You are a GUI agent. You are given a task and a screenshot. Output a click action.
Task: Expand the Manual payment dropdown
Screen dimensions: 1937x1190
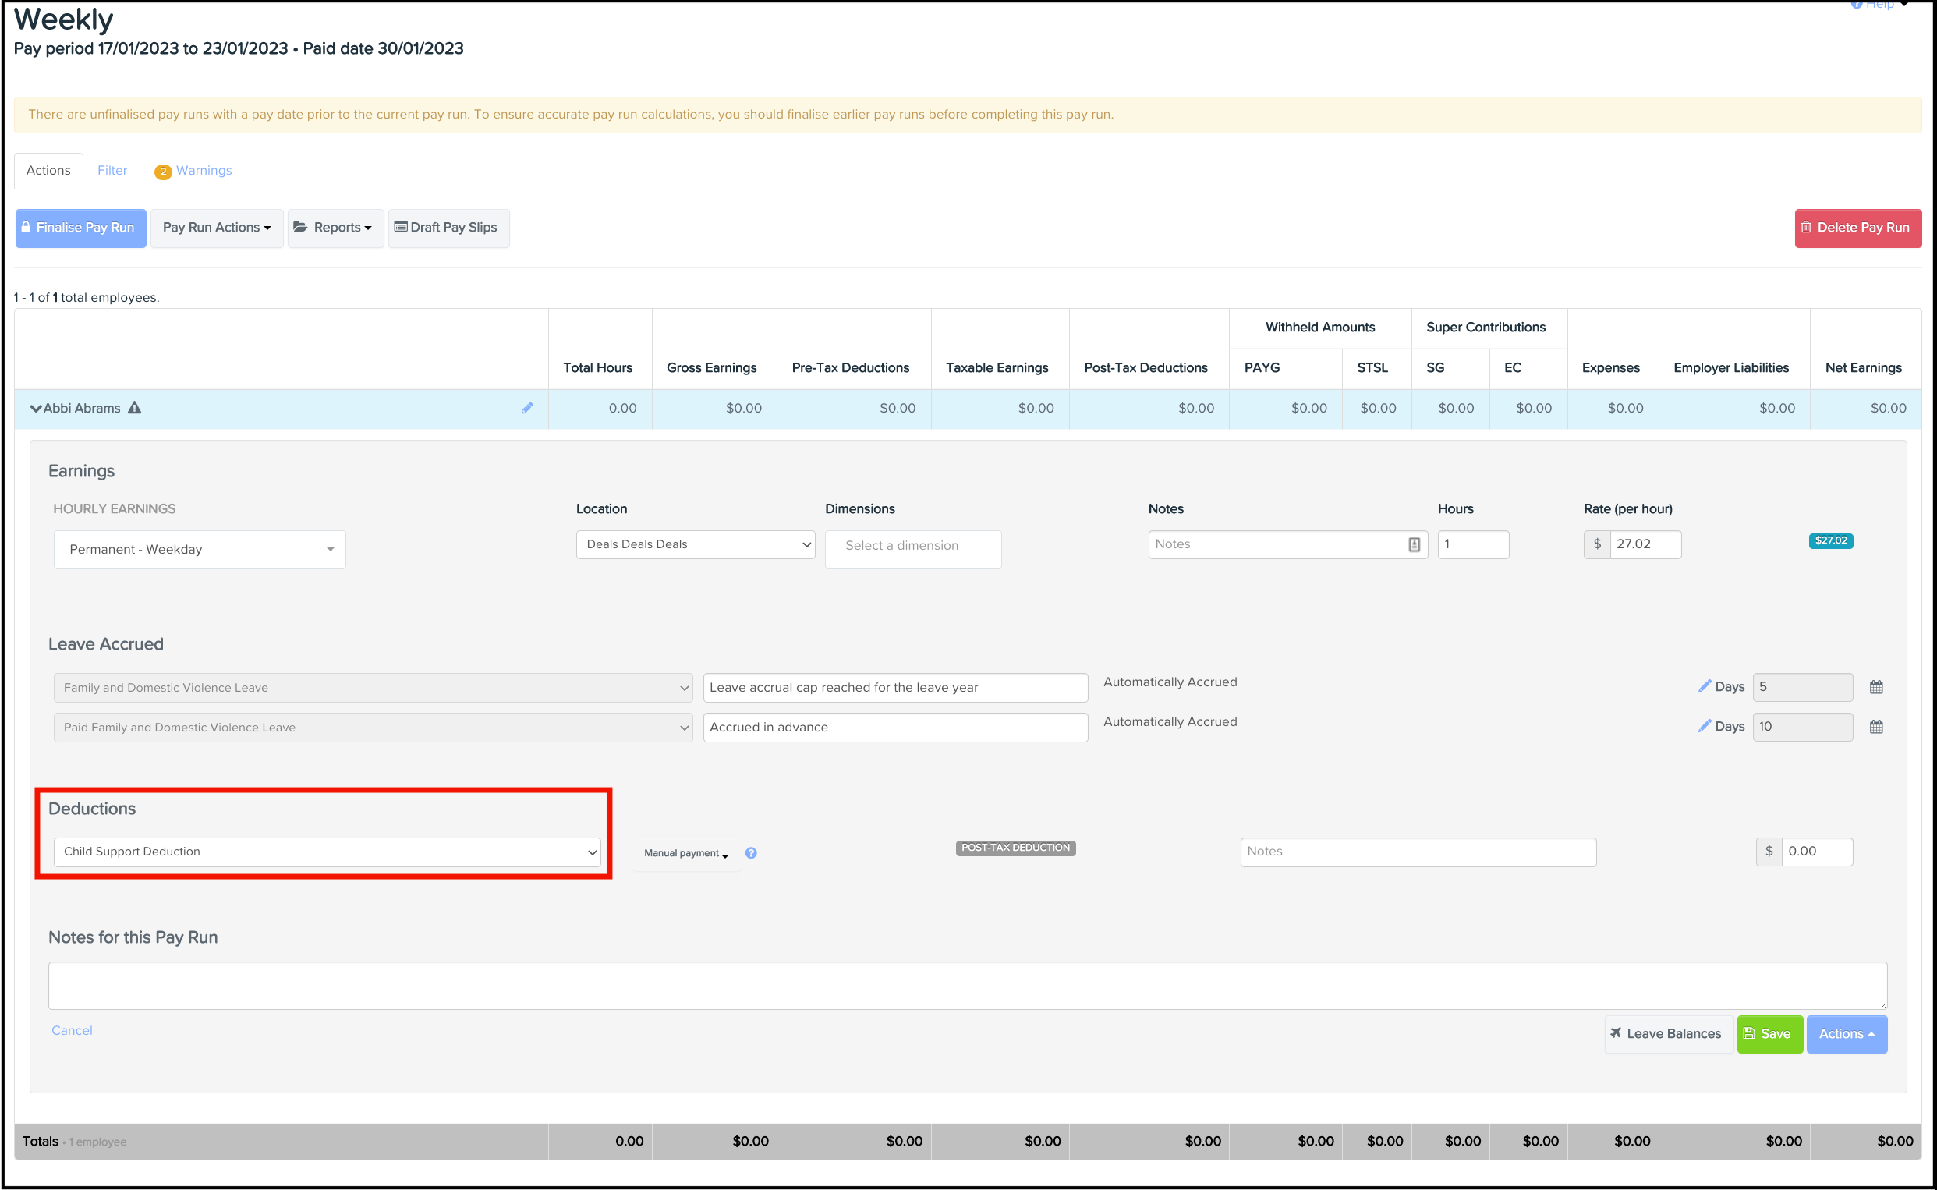click(x=685, y=853)
